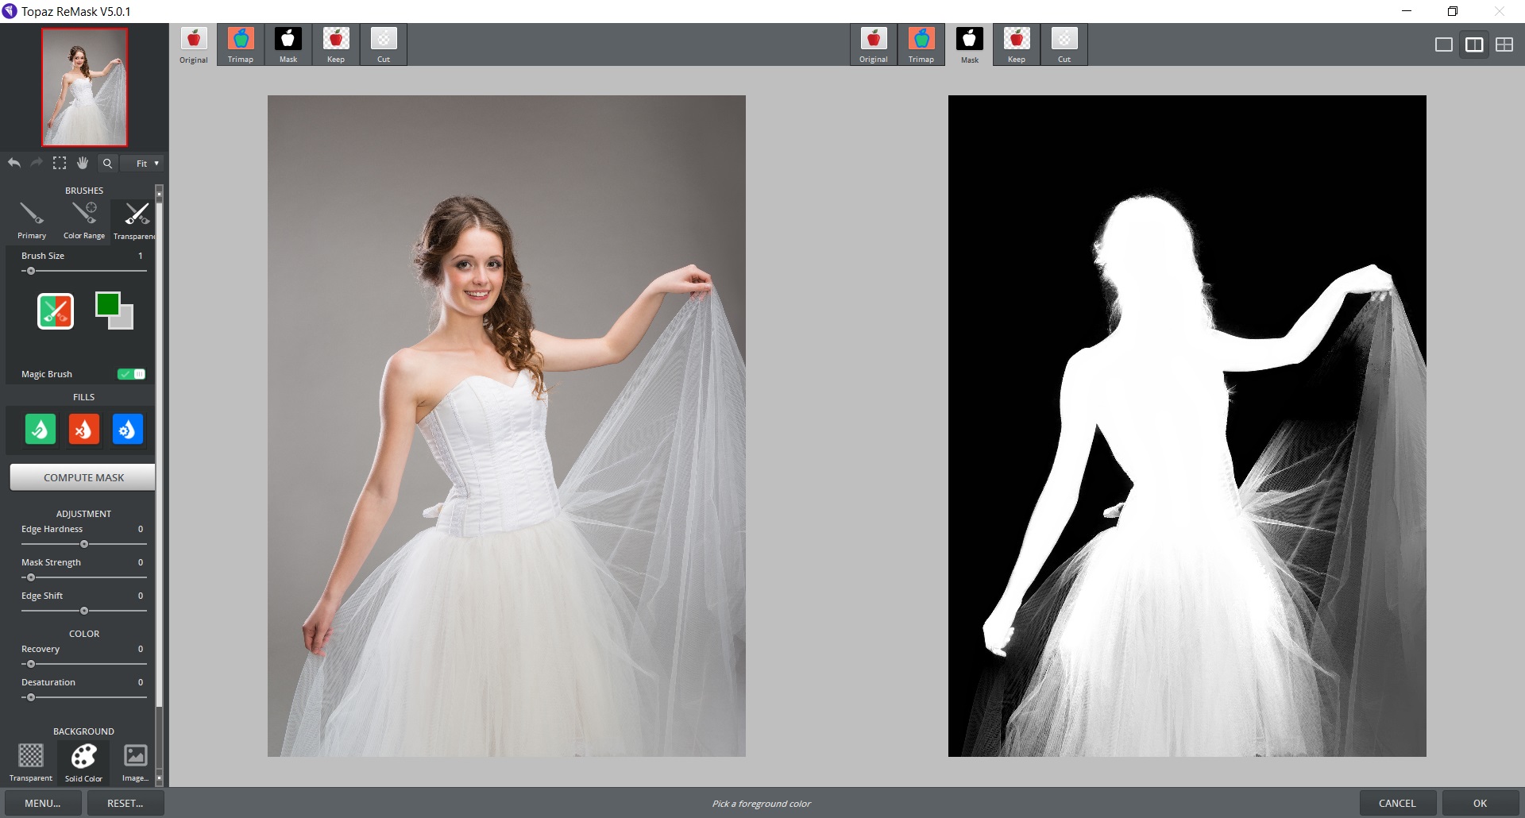Open the Zoom magnifier tool

[x=106, y=163]
